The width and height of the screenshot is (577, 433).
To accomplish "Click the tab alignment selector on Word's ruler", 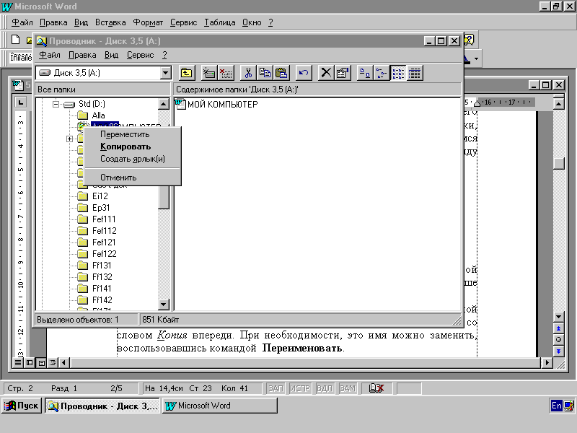I will [20, 102].
